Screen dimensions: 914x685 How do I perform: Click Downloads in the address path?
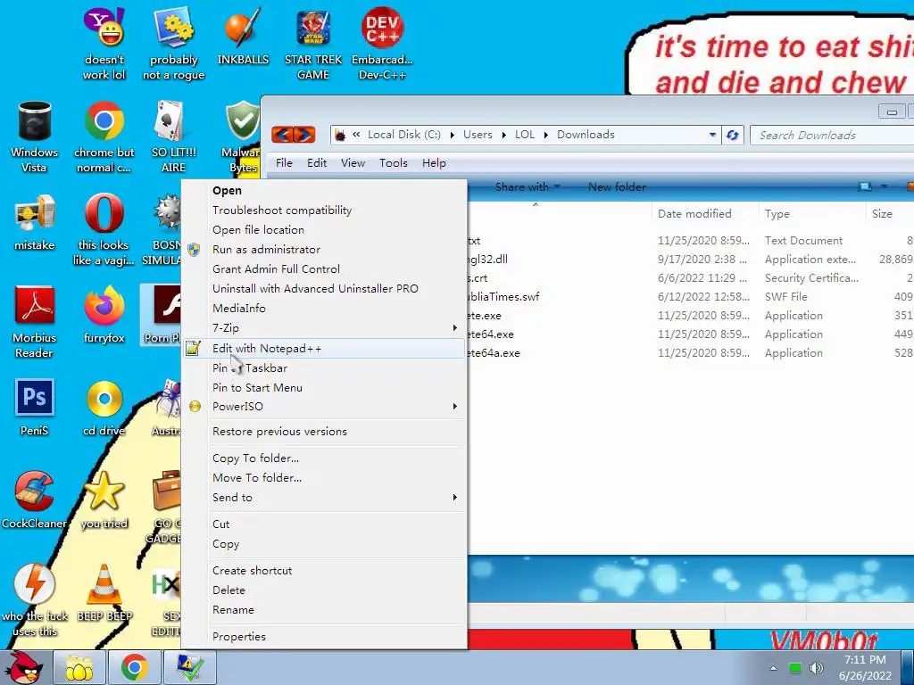click(x=586, y=135)
